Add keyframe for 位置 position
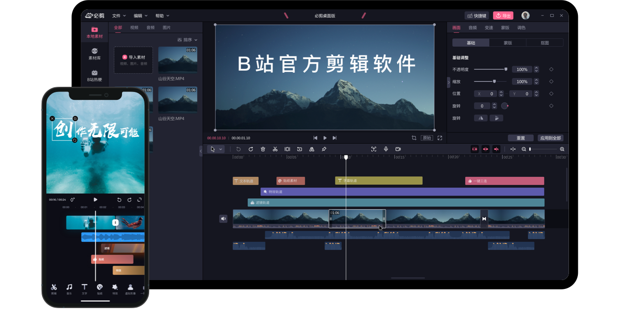The height and width of the screenshot is (309, 619). click(x=551, y=94)
